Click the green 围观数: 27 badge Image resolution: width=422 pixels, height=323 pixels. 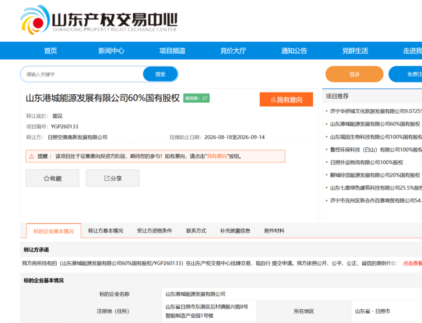tap(196, 98)
